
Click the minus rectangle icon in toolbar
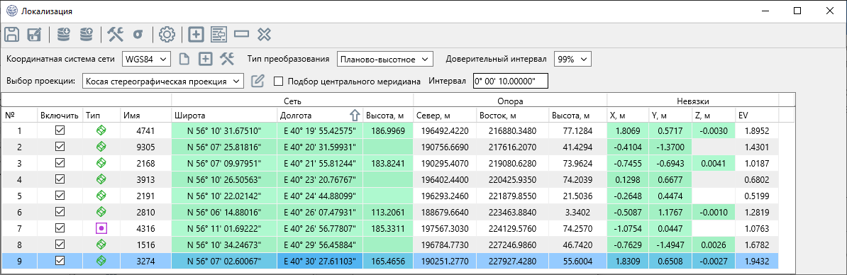click(241, 35)
